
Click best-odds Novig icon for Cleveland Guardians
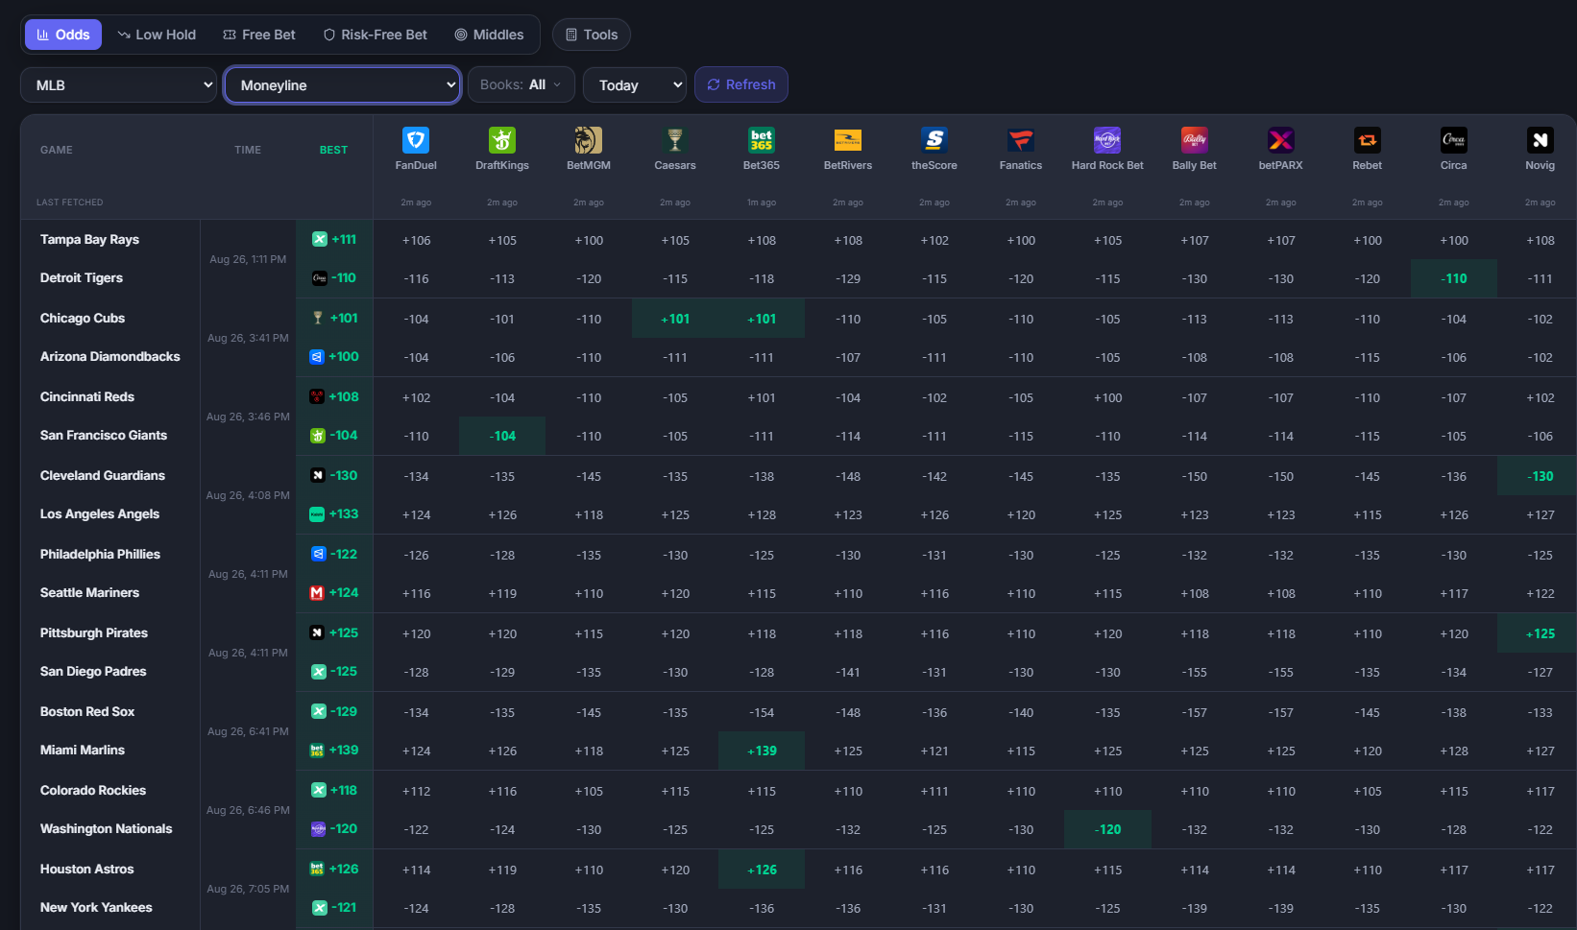pyautogui.click(x=318, y=475)
